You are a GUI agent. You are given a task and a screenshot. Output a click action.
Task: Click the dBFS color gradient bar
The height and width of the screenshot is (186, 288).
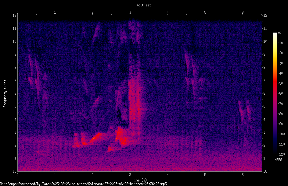[x=275, y=93]
